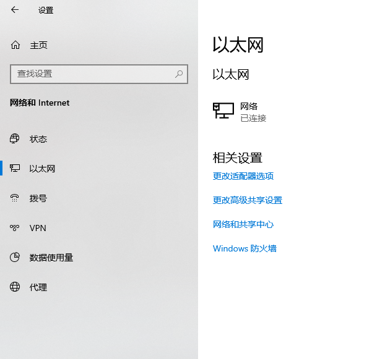
Task: Open 网络和共享中心 link
Action: [243, 224]
